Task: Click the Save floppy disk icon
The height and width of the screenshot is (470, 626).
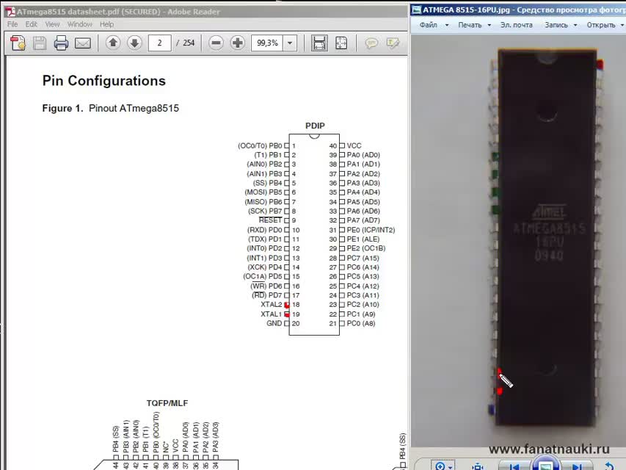Action: point(39,43)
